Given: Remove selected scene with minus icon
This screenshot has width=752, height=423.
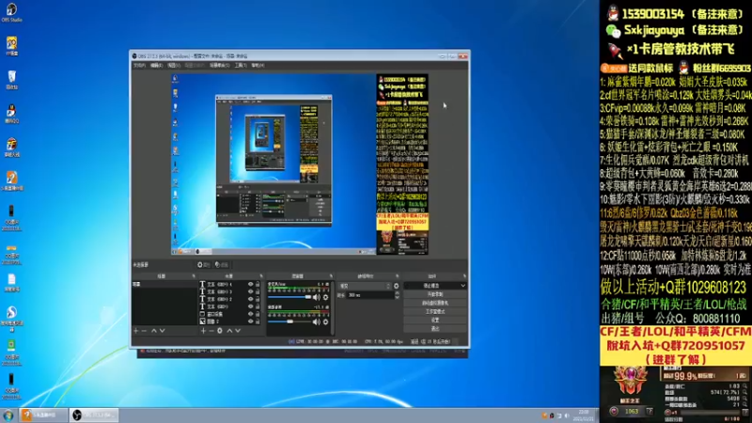Looking at the screenshot, I should [x=144, y=331].
